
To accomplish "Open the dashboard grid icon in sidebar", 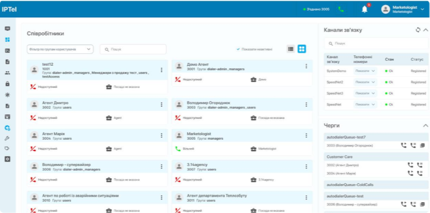I will (8, 40).
